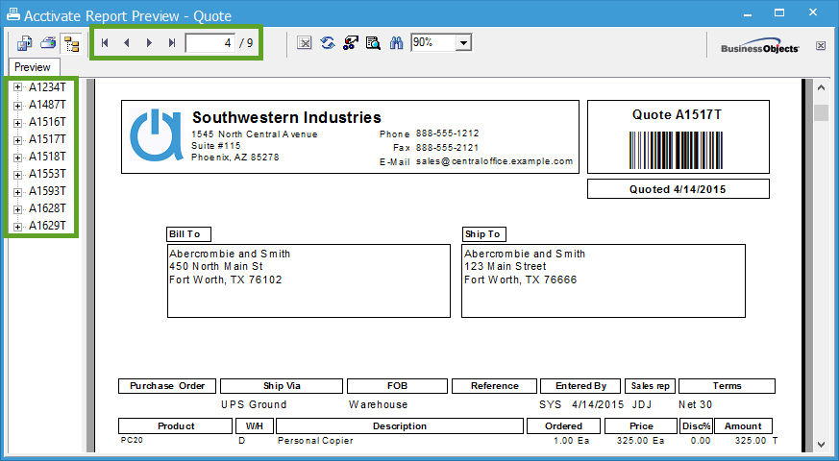This screenshot has width=839, height=461.
Task: Click the Quote A1517T heading
Action: 677,114
